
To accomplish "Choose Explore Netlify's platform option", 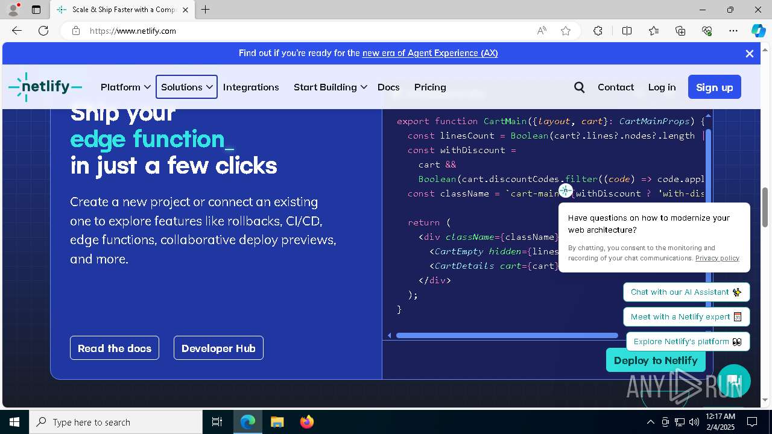I will click(x=688, y=342).
